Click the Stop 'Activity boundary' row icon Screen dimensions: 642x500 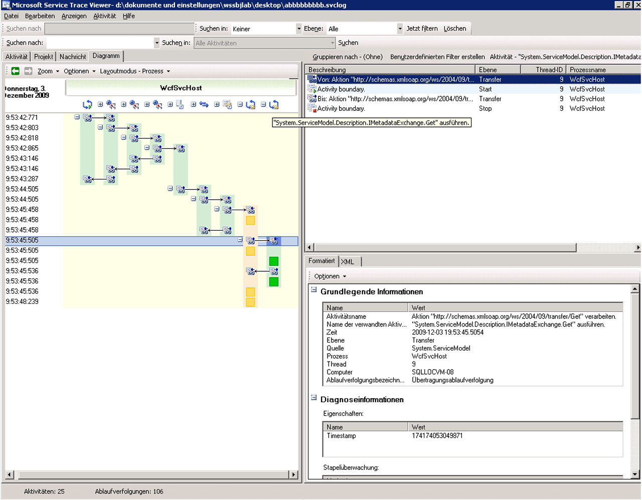coord(312,108)
